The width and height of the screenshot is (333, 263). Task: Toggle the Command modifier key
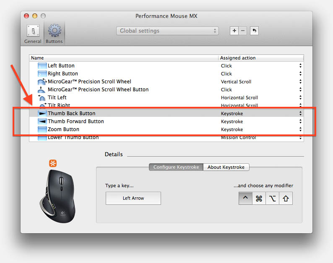click(x=259, y=199)
